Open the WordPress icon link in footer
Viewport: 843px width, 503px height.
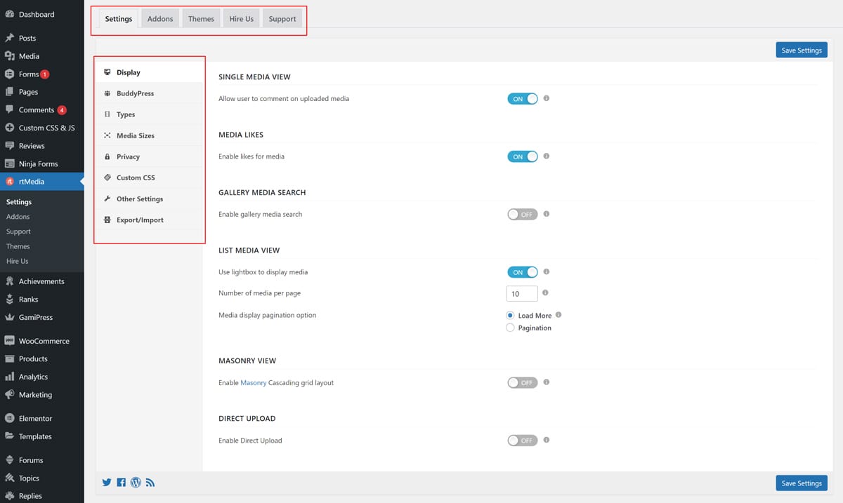click(136, 482)
